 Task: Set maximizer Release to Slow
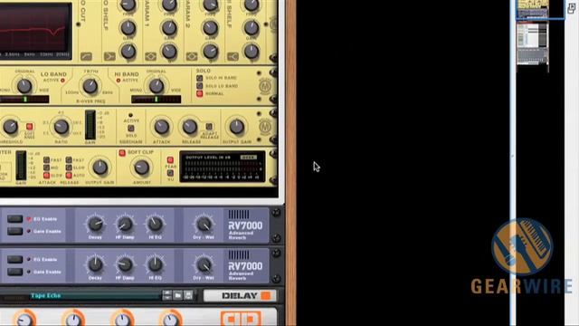click(x=69, y=168)
